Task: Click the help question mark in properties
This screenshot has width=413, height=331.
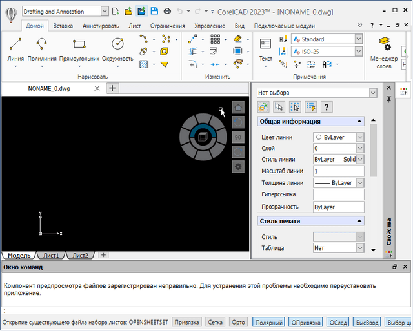Action: 327,107
